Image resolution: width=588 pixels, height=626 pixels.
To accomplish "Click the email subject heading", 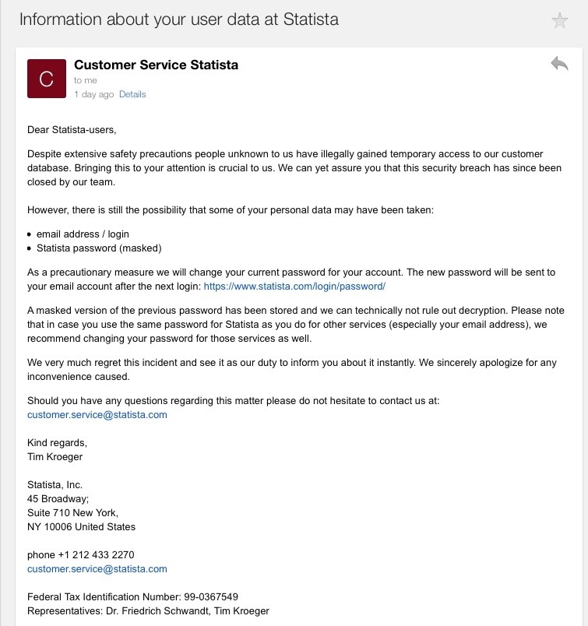I will click(x=179, y=19).
